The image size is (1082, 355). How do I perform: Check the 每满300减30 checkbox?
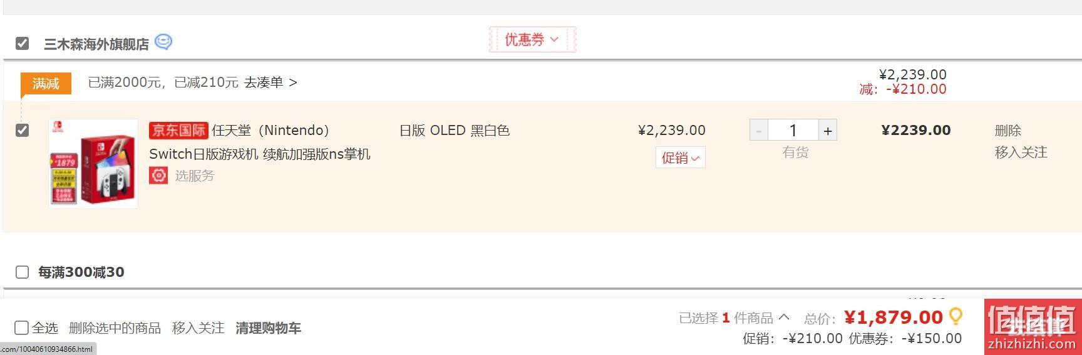(22, 272)
